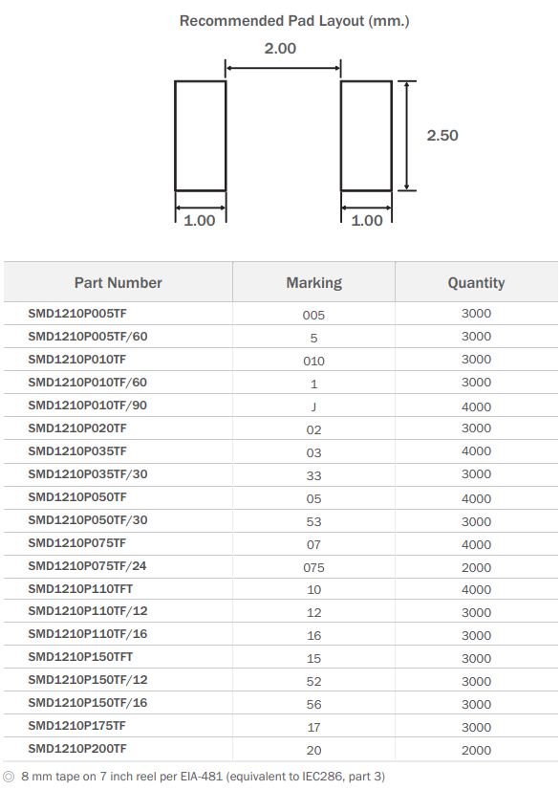Click the marking value 075
This screenshot has height=790, width=560.
pos(313,568)
